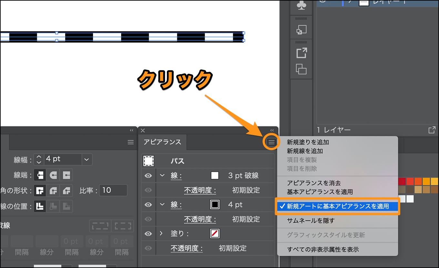Click the 比率 miter limit field

tap(113, 190)
